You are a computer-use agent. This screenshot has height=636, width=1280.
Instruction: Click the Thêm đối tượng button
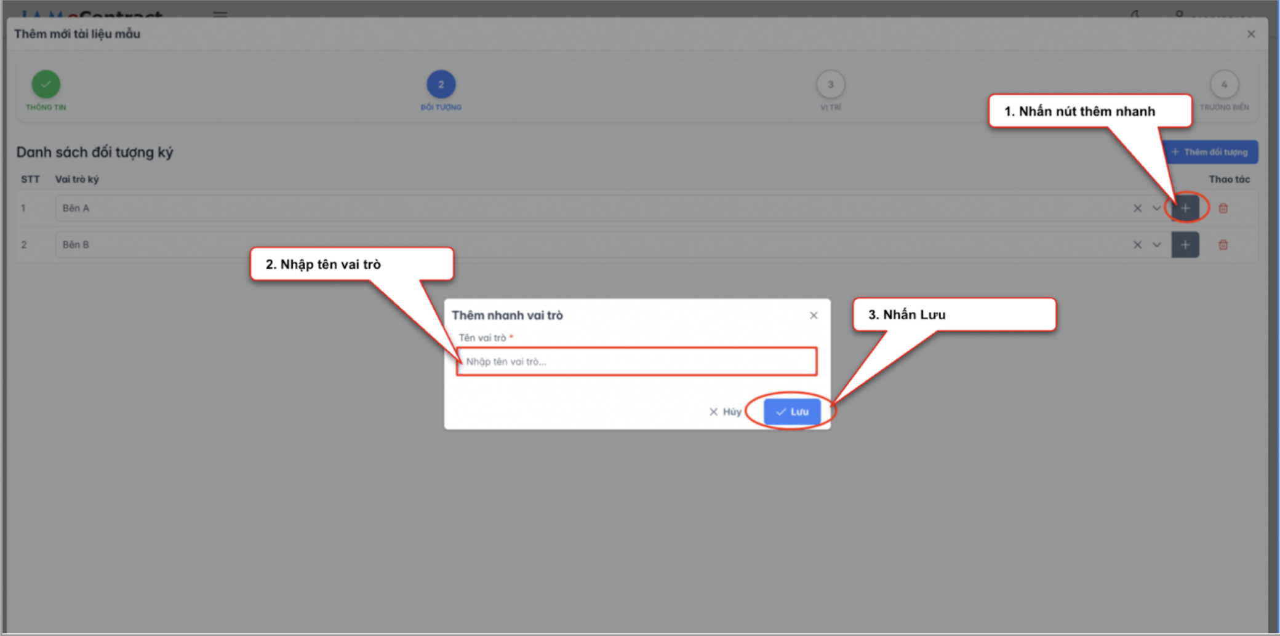1211,152
